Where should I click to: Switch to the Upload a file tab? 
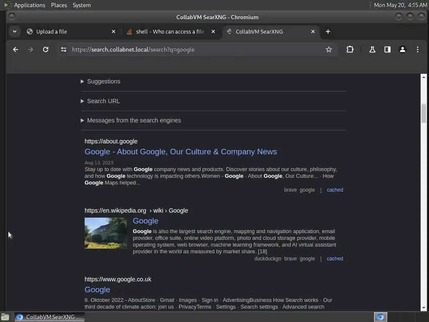tap(71, 31)
